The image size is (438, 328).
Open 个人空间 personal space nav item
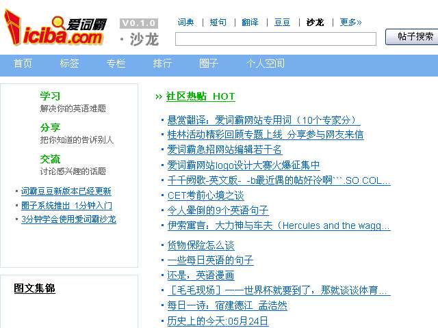266,64
